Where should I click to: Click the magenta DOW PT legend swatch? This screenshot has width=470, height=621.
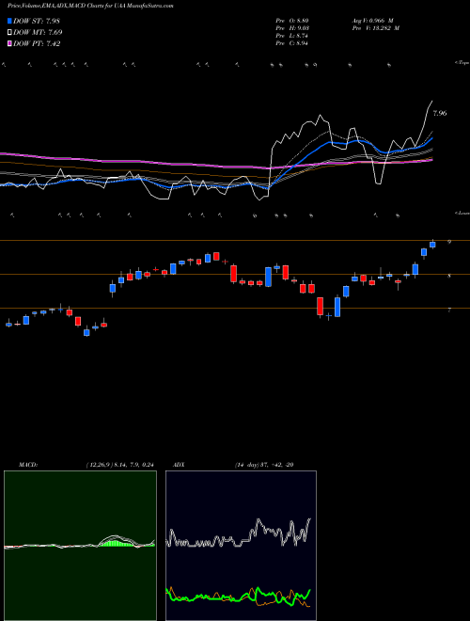click(x=10, y=43)
